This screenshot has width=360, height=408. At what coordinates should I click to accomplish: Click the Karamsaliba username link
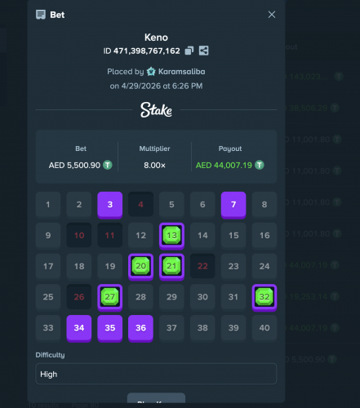182,72
